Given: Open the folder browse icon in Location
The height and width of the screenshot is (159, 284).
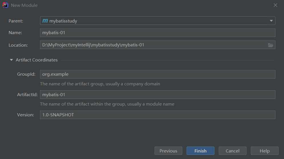Looking at the screenshot, I should (x=271, y=45).
